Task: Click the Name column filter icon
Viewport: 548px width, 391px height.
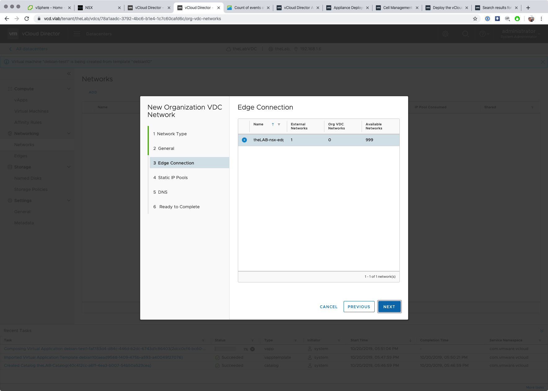Action: [279, 124]
